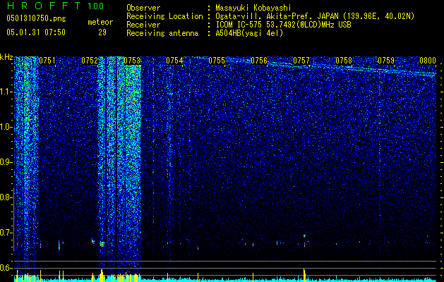Click the 0759 time marker
The height and width of the screenshot is (282, 444).
click(386, 61)
